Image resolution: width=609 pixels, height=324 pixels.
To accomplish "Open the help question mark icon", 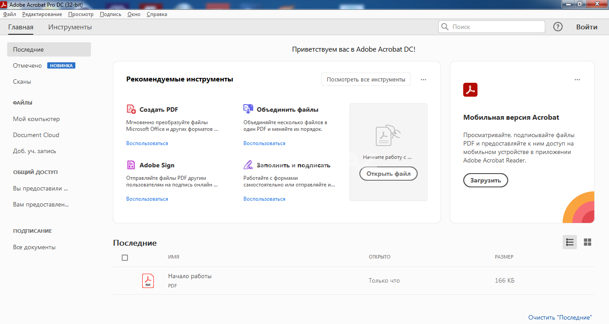I will (x=558, y=27).
